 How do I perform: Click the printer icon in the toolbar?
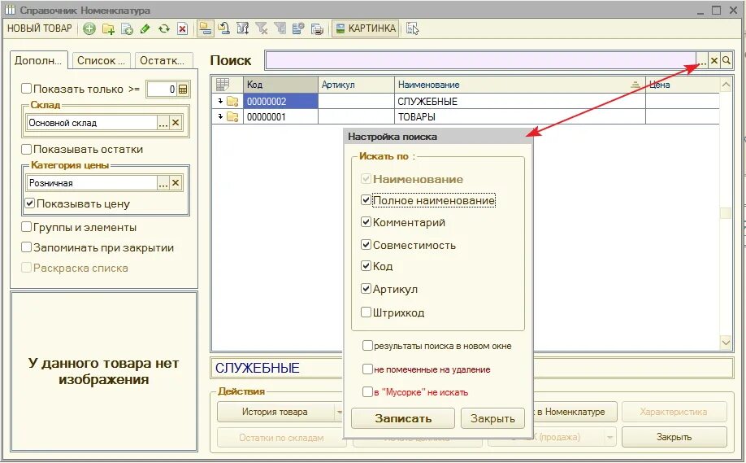tap(317, 28)
